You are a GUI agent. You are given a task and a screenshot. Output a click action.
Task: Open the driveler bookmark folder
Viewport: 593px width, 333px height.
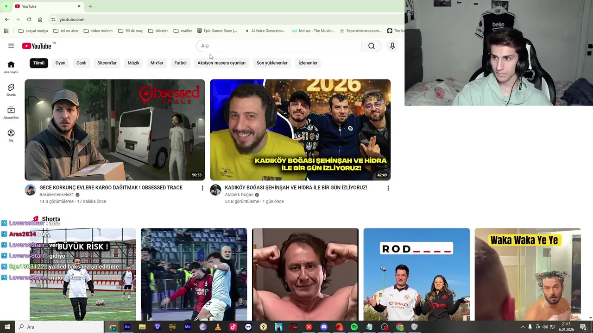[158, 31]
